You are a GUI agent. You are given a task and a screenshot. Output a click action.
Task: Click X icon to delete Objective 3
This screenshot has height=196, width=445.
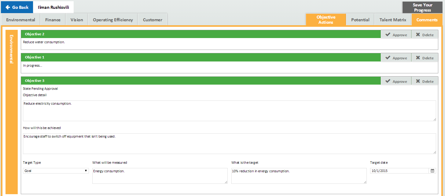pos(418,81)
